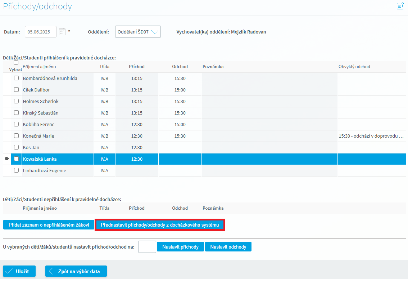This screenshot has width=408, height=290.
Task: Focus the time input before Nastavit příchody
Action: click(x=147, y=247)
